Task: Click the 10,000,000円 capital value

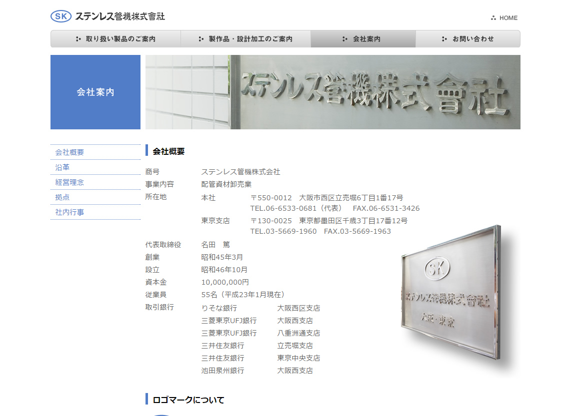Action: click(225, 282)
